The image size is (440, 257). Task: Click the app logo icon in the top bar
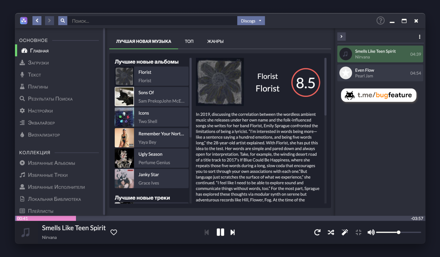[24, 21]
